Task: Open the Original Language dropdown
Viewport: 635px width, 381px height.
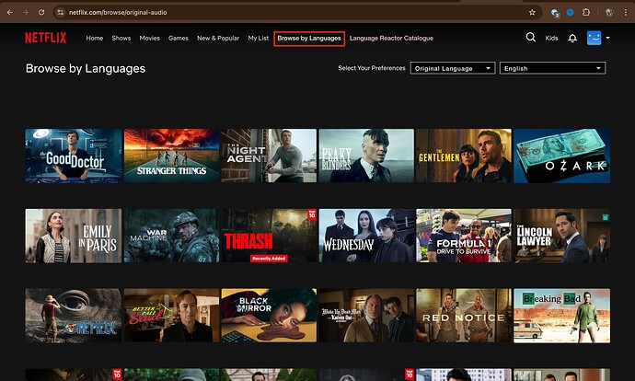Action: coord(453,68)
